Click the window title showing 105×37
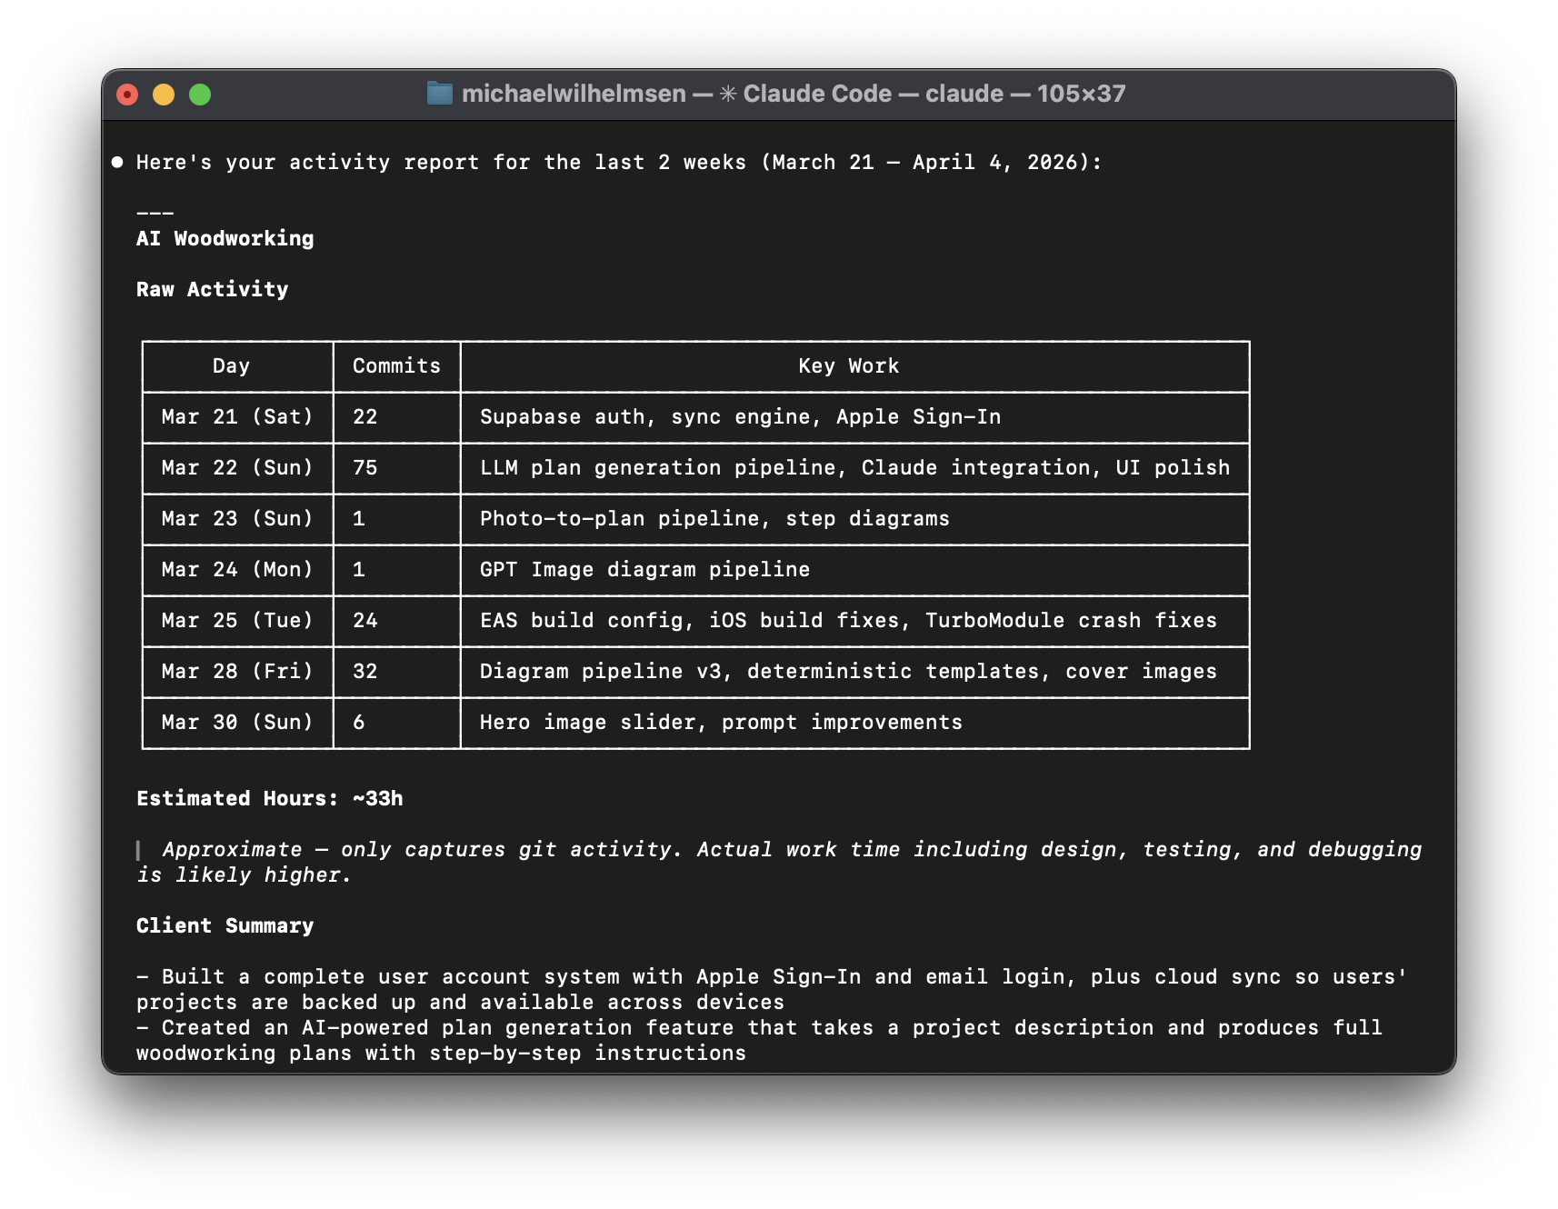Viewport: 1558px width, 1209px height. click(1079, 93)
